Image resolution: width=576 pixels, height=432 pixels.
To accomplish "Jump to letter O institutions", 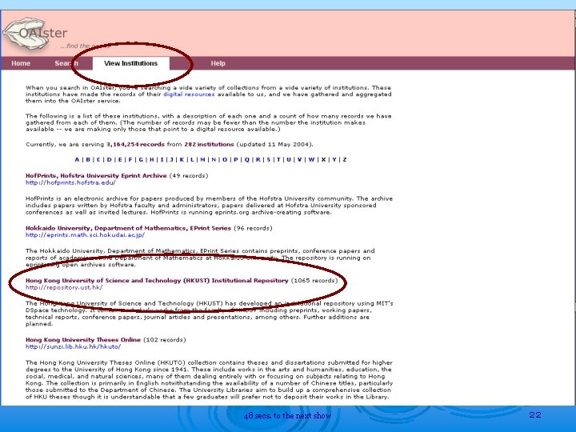I will click(225, 160).
